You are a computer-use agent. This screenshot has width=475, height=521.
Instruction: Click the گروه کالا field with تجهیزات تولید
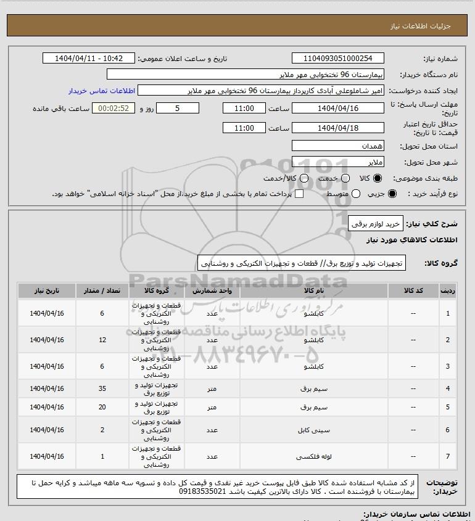point(302,263)
